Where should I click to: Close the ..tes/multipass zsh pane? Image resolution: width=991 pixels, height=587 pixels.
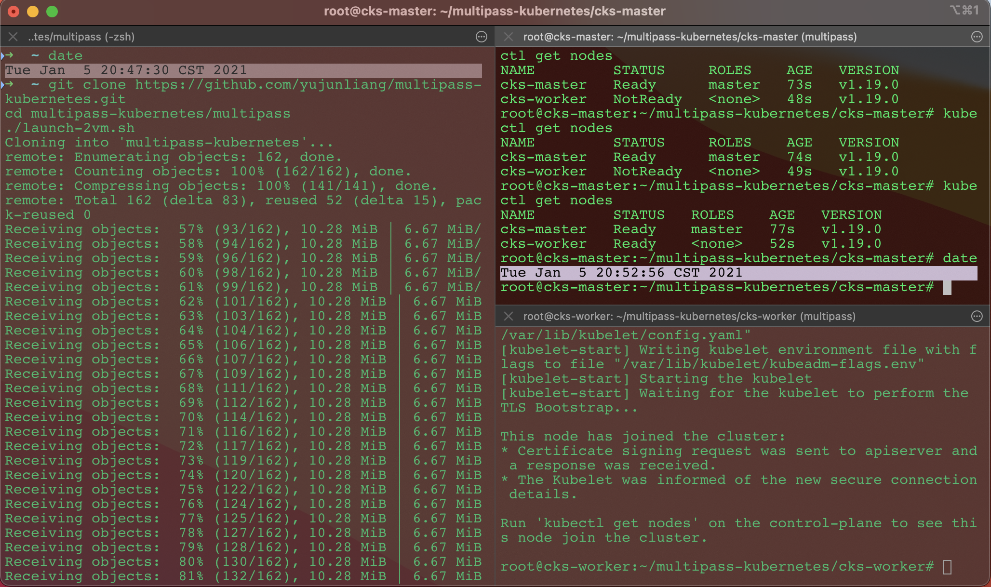(x=13, y=37)
